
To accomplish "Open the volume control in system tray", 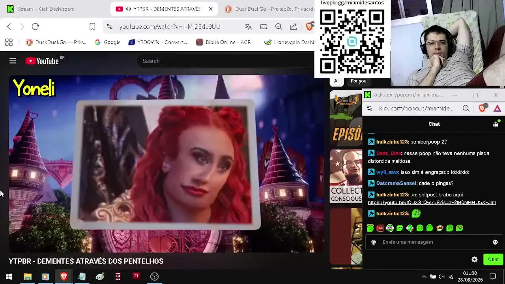I will point(441,277).
